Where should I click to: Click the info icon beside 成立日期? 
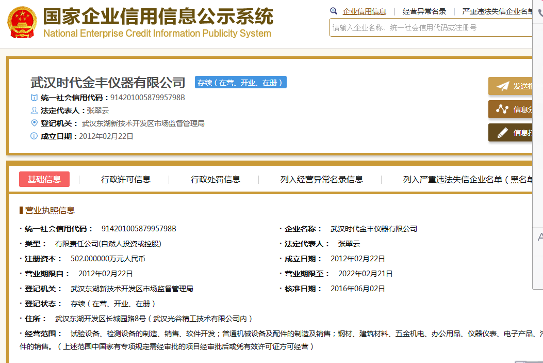point(34,136)
